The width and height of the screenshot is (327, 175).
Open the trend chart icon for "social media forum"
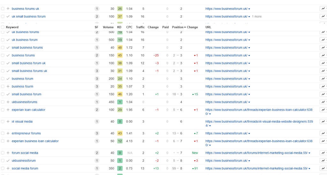[x=323, y=168]
